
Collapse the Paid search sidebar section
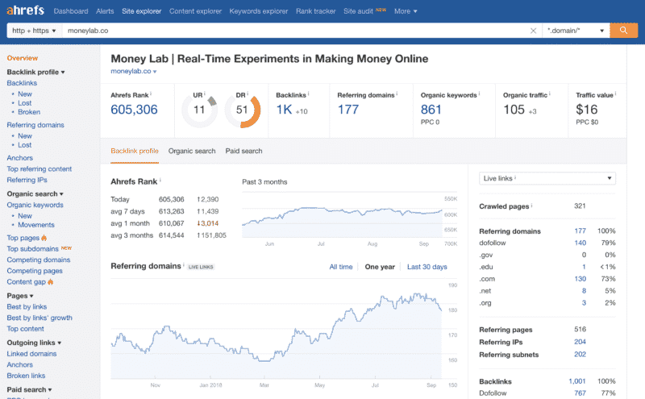click(29, 389)
